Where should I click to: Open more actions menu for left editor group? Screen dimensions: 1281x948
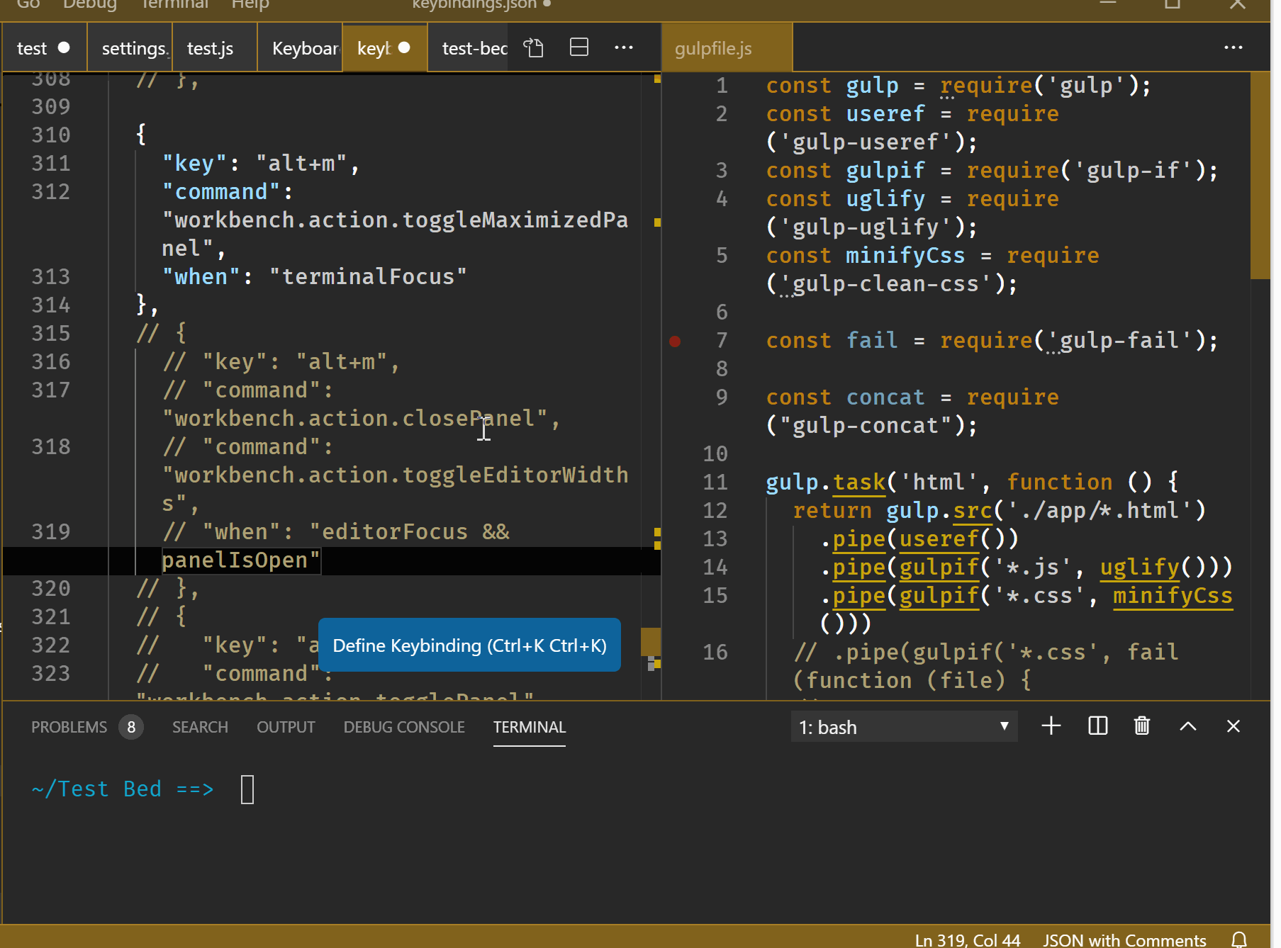(x=624, y=47)
